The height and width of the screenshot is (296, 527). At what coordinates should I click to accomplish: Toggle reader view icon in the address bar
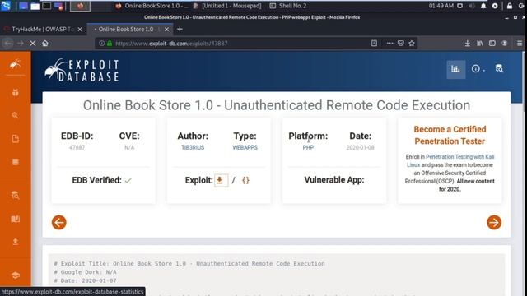[x=374, y=44]
